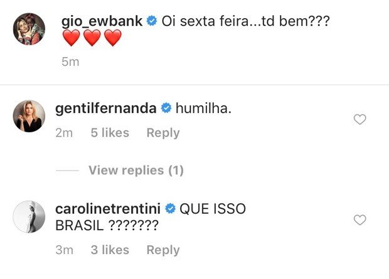Reply to carolinetrentini's comment
The width and height of the screenshot is (389, 279).
(x=163, y=250)
